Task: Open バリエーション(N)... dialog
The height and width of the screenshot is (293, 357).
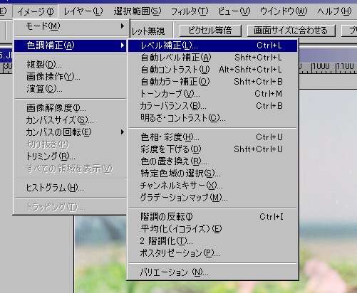Action: click(212, 272)
